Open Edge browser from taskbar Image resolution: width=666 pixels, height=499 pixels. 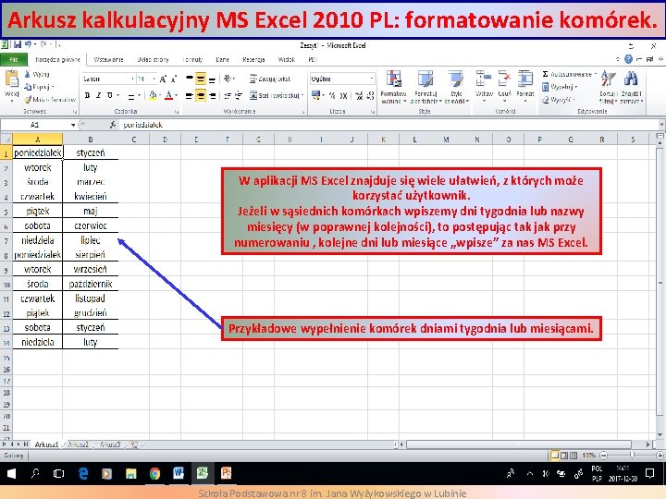pos(83,473)
